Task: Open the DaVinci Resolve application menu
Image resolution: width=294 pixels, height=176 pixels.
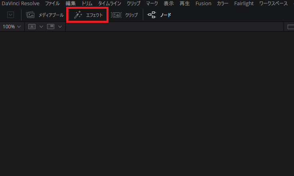Action: pos(20,3)
